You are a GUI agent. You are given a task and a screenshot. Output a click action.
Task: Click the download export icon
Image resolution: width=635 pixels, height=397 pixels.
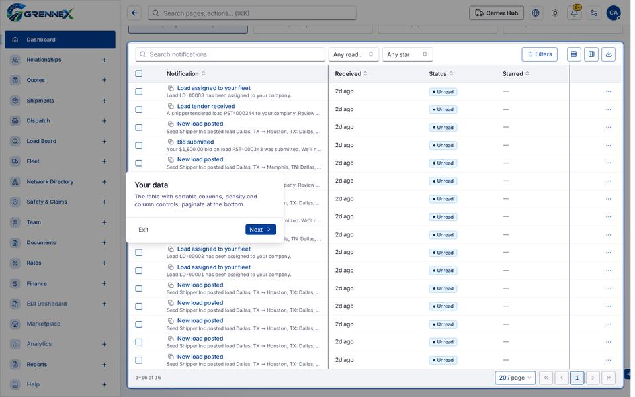coord(609,54)
